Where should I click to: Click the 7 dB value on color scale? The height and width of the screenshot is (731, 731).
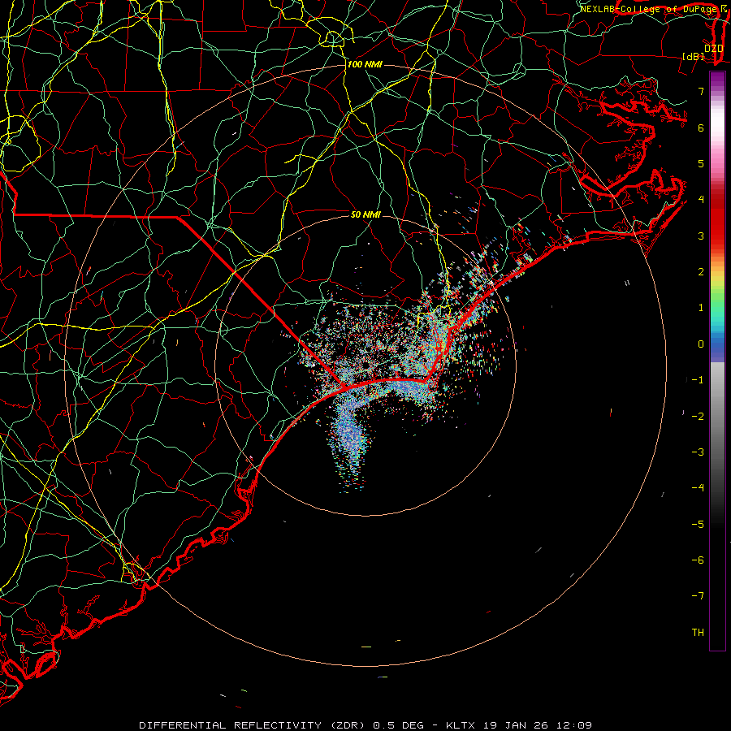click(x=701, y=91)
